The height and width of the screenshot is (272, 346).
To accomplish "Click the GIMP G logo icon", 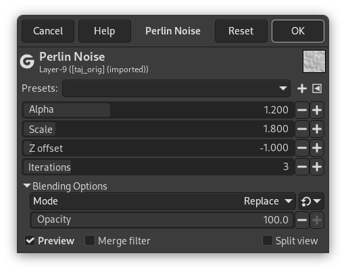I will point(27,61).
